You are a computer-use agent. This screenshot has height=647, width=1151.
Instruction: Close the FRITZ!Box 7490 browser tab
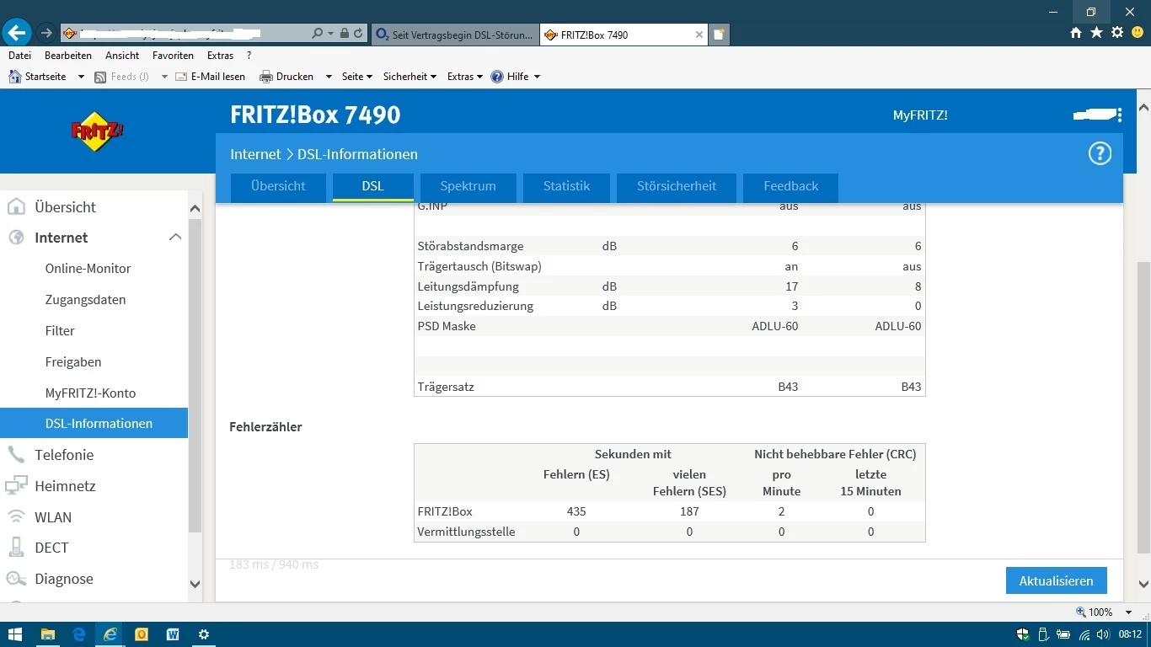(x=699, y=35)
